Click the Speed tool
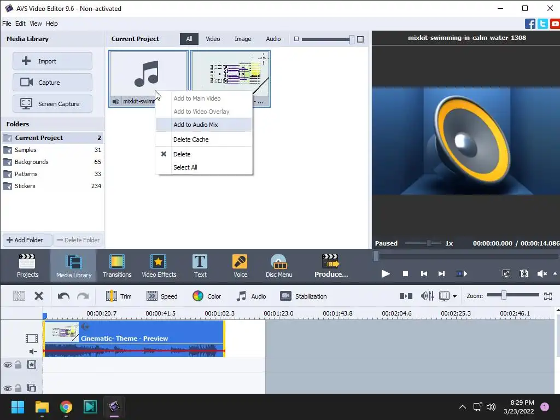Image resolution: width=560 pixels, height=420 pixels. click(162, 296)
